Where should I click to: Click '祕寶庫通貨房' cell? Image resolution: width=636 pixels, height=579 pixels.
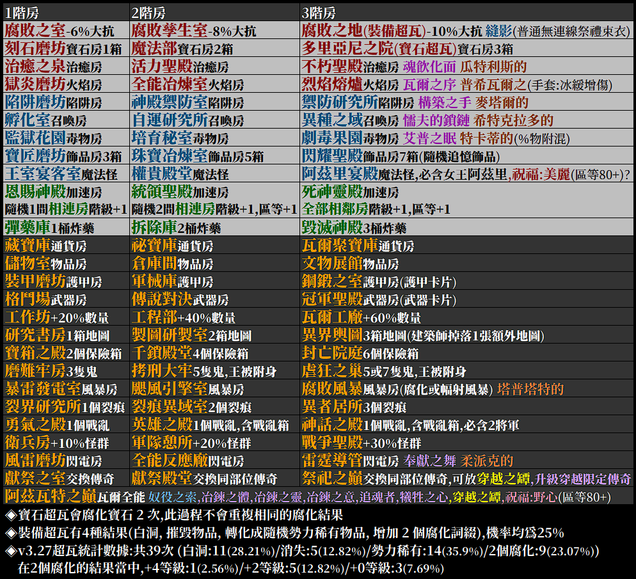coord(214,245)
